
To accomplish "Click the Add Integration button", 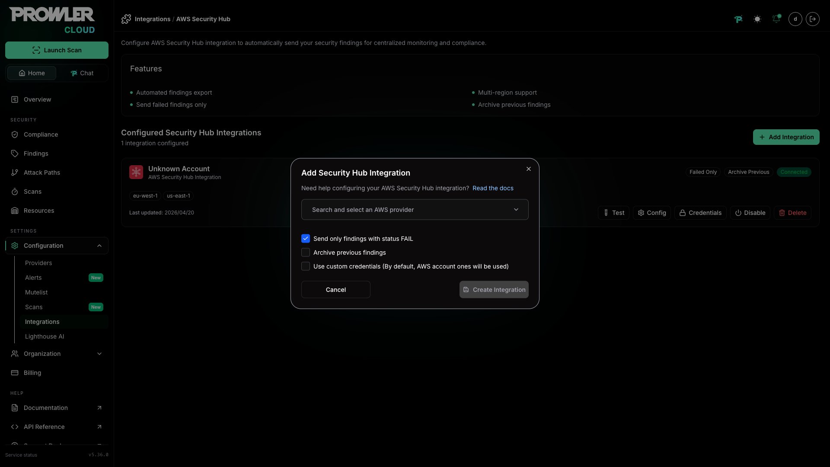I will tap(786, 137).
